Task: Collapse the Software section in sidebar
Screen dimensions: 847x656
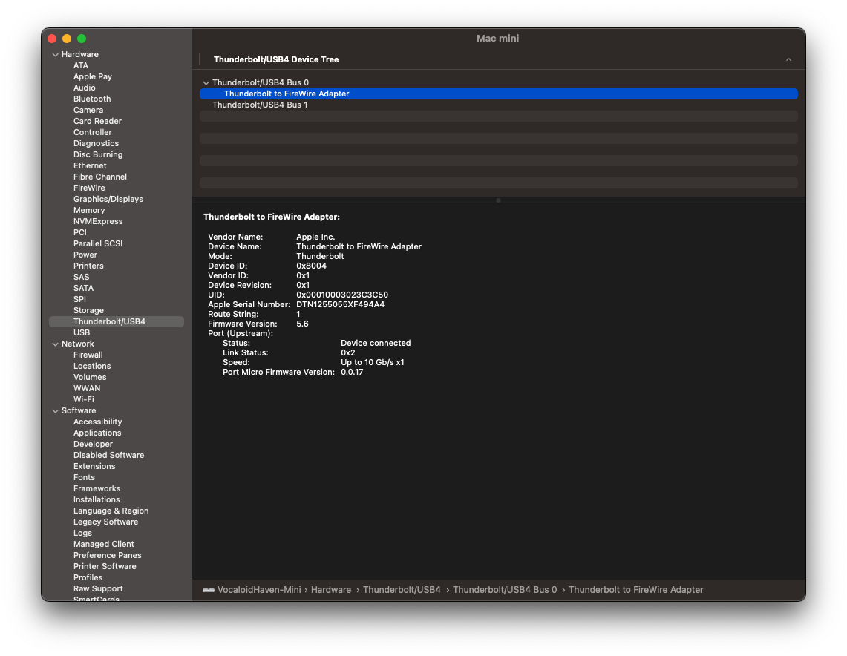Action: (x=55, y=411)
